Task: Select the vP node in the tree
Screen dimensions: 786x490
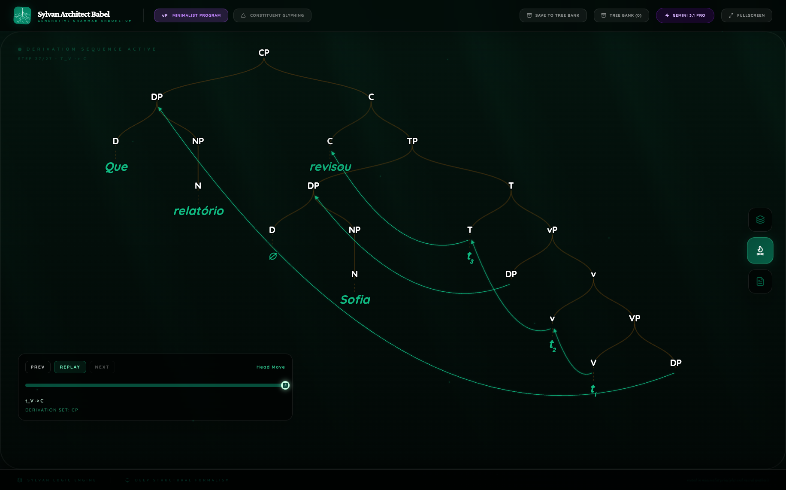Action: [552, 230]
